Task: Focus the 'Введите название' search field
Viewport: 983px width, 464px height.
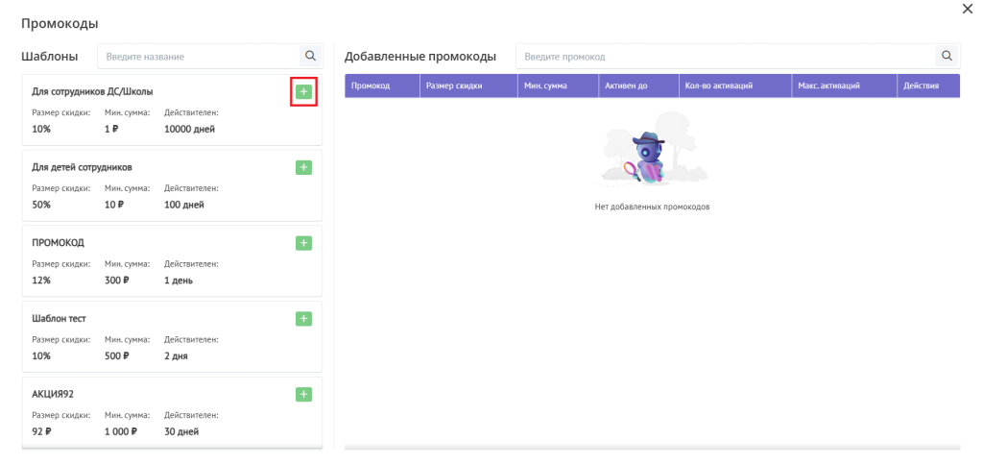Action: tap(199, 57)
